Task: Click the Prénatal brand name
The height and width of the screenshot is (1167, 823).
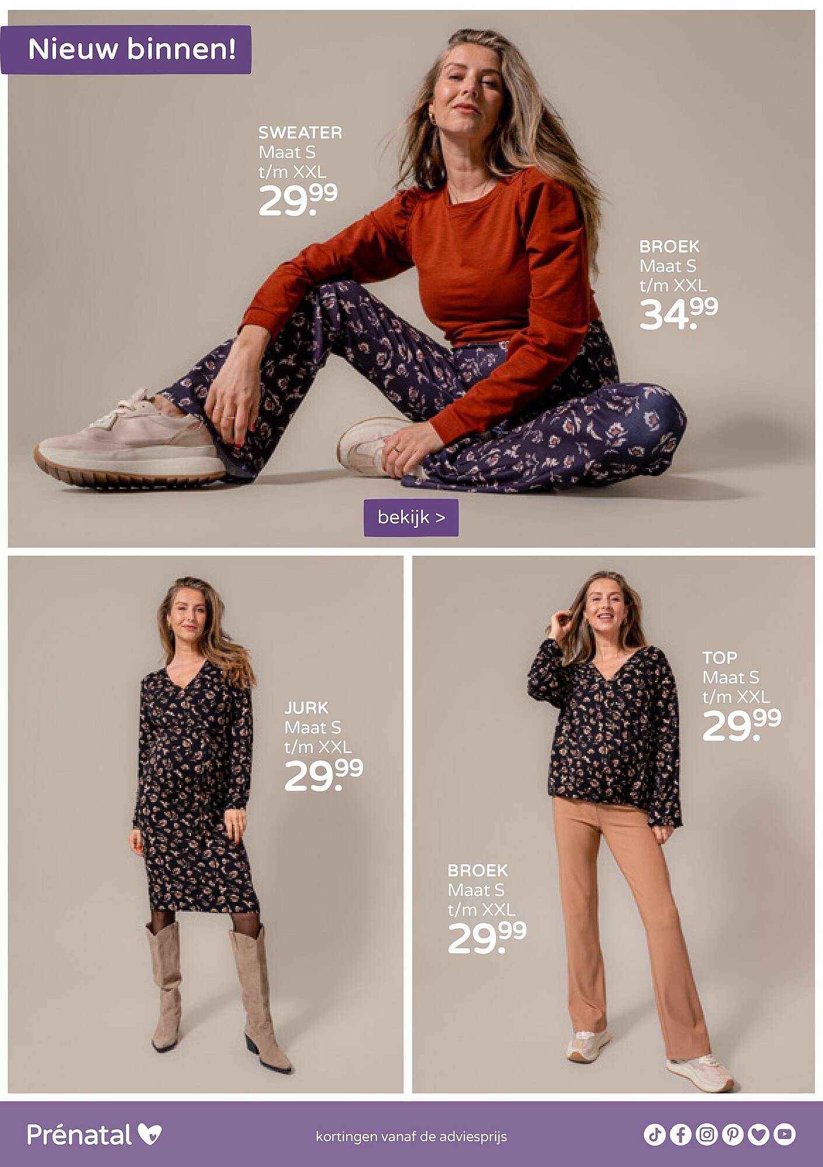Action: (x=79, y=1134)
